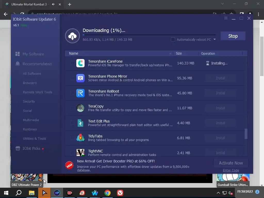Image resolution: width=264 pixels, height=198 pixels.
Task: Open Vivaldi browser from taskbar
Action: (120, 193)
